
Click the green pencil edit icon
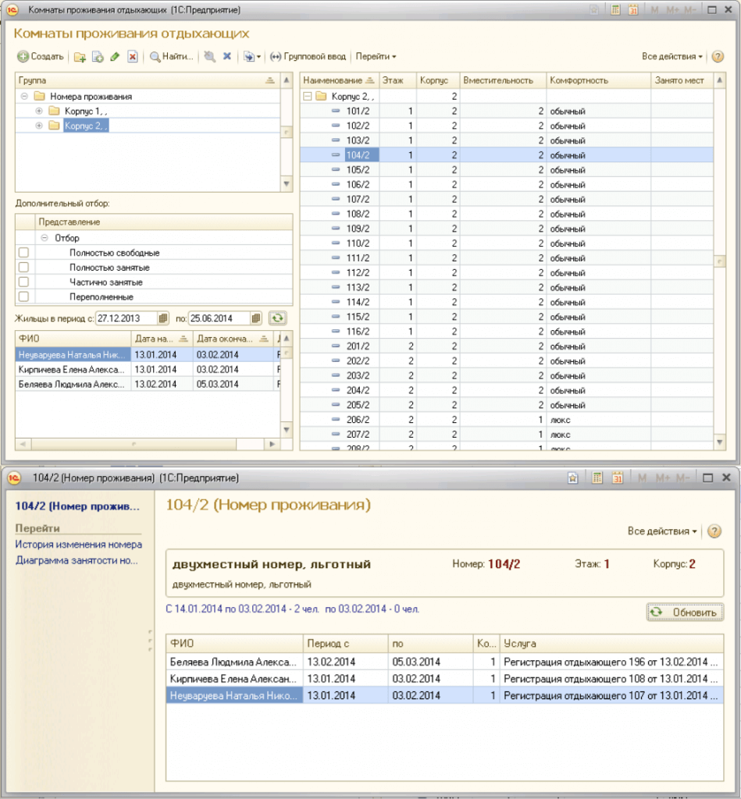115,57
